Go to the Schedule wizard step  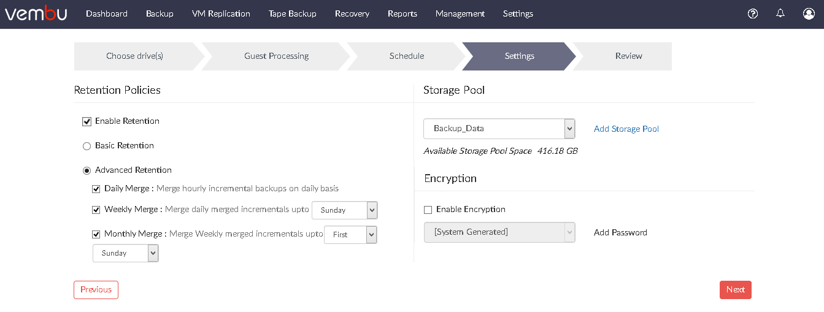click(x=407, y=56)
